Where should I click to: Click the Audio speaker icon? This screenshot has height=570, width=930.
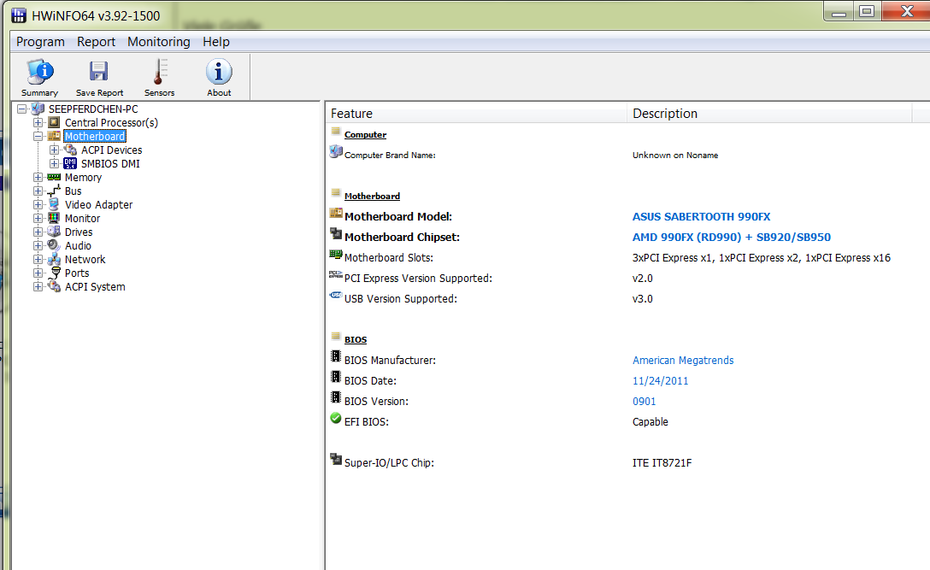click(54, 245)
